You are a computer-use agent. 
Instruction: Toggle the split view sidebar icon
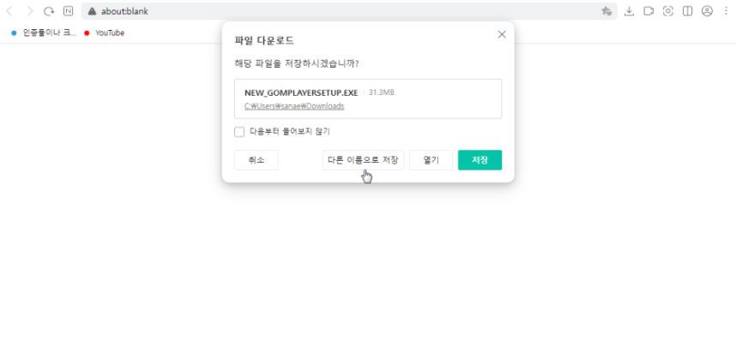click(x=687, y=11)
